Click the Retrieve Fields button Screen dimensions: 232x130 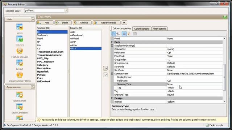click(107, 23)
